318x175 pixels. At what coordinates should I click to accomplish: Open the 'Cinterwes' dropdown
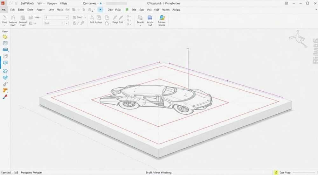pyautogui.click(x=91, y=3)
